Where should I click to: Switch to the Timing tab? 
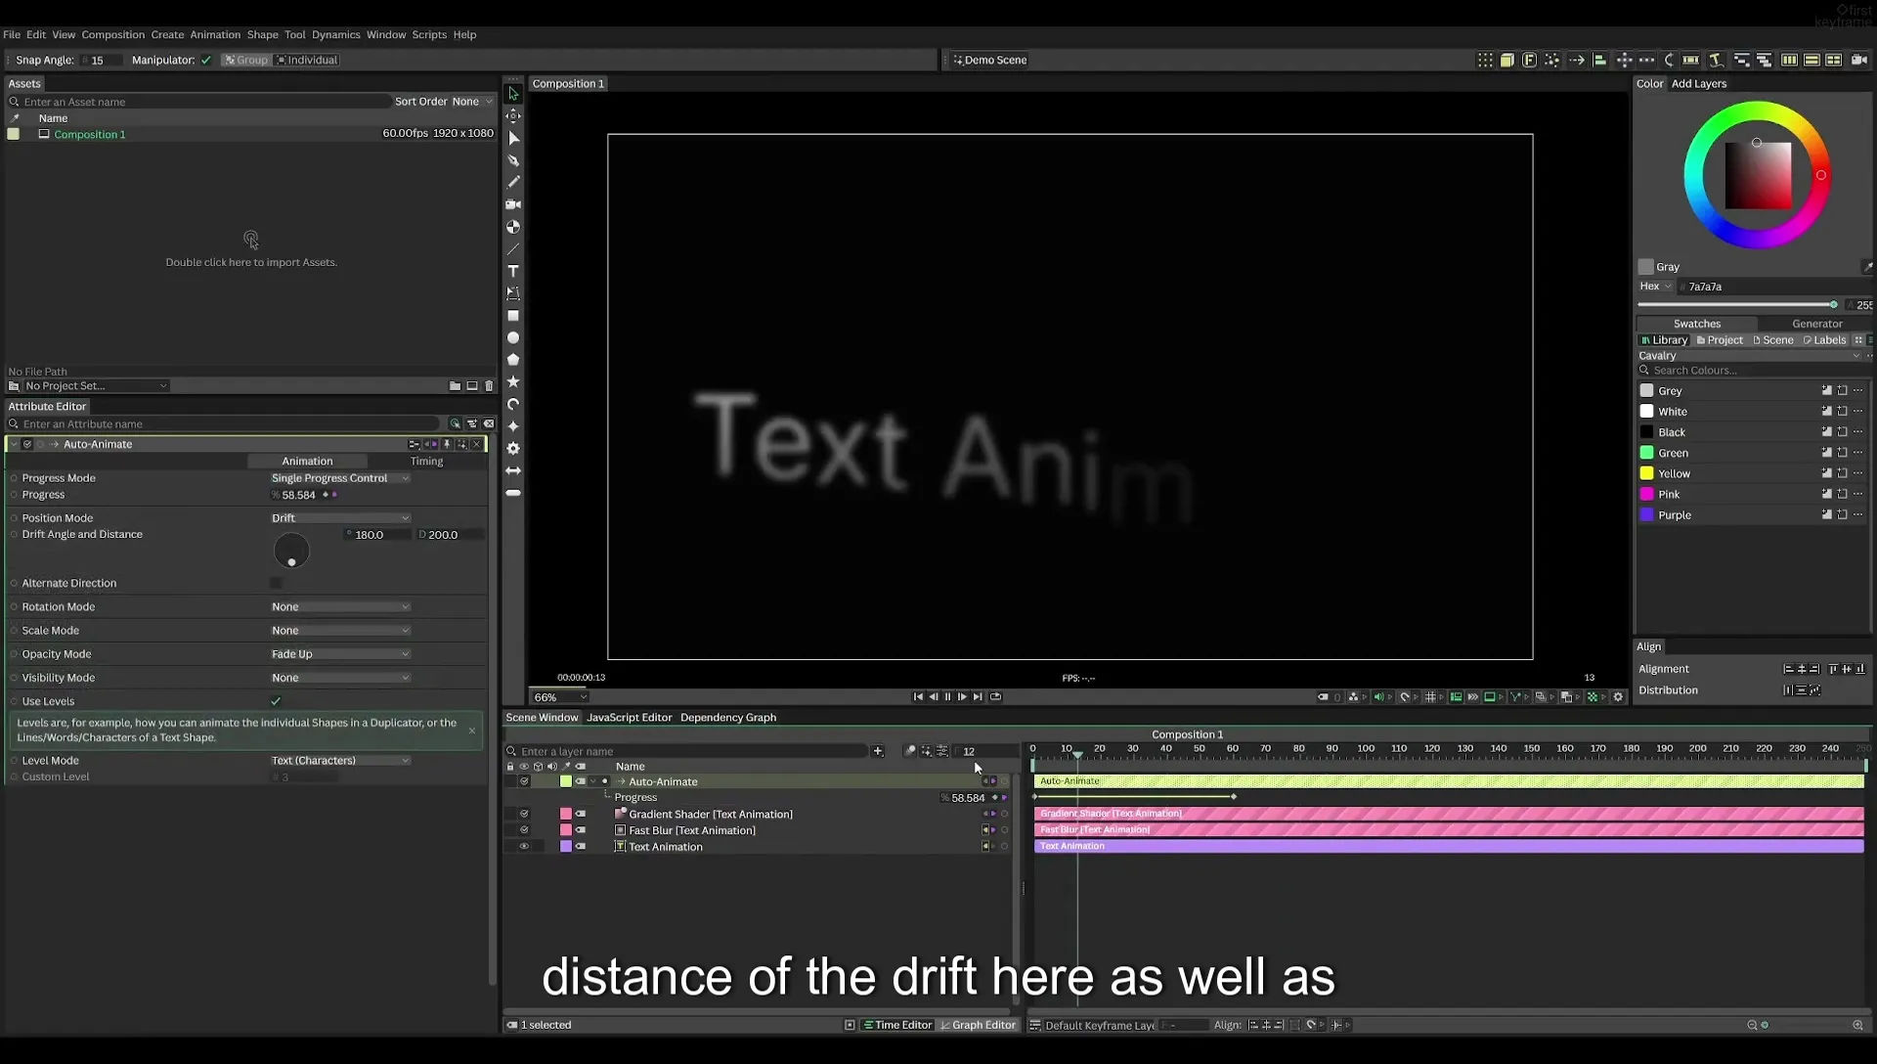pyautogui.click(x=426, y=462)
